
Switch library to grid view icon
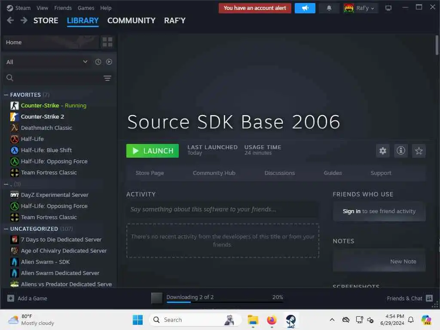(107, 42)
